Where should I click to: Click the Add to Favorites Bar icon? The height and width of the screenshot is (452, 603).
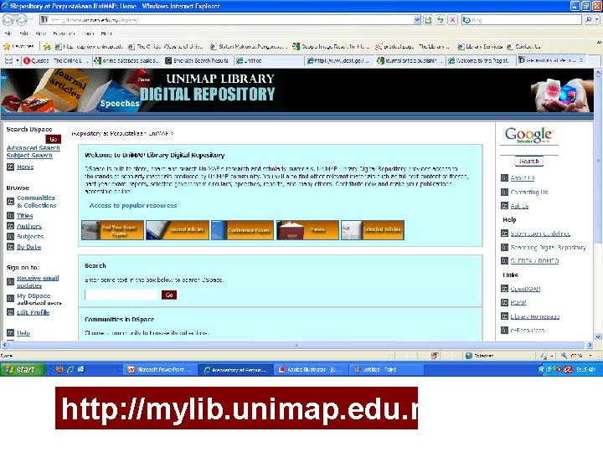[47, 47]
